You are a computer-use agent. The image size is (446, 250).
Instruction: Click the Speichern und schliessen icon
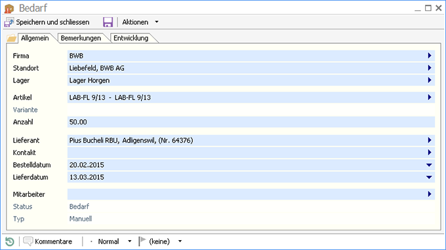click(9, 22)
